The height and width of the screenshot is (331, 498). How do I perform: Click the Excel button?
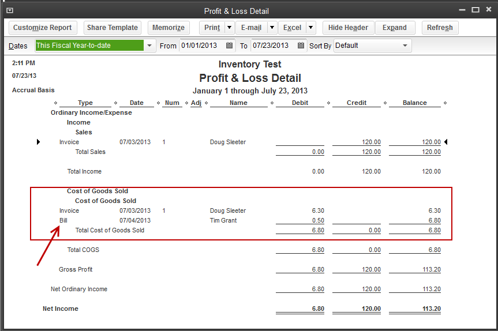pyautogui.click(x=292, y=28)
